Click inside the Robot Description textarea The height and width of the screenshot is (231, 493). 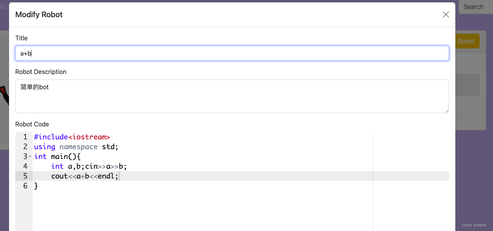tap(232, 96)
